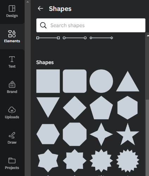Click the shapes panel scroll-up arrow
Viewport: 149px width, 176px height.
[x=148, y=36]
